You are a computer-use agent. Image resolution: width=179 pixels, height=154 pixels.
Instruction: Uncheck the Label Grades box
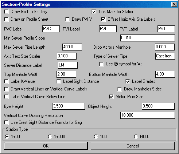128,82
